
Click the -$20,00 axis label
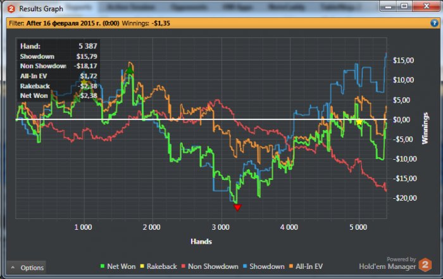pos(404,198)
